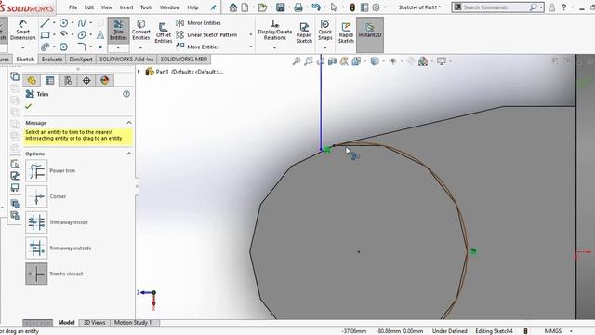
Task: Switch to the DimXpert tab
Action: (x=81, y=60)
